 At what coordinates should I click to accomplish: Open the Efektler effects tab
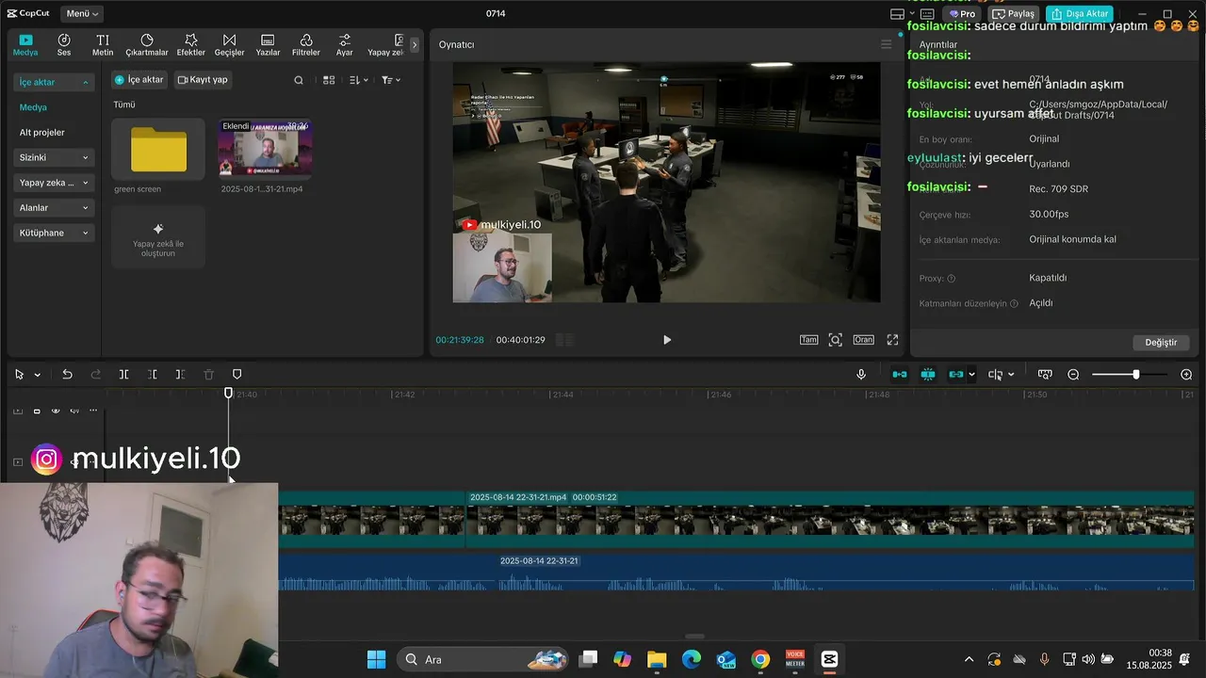(x=190, y=45)
